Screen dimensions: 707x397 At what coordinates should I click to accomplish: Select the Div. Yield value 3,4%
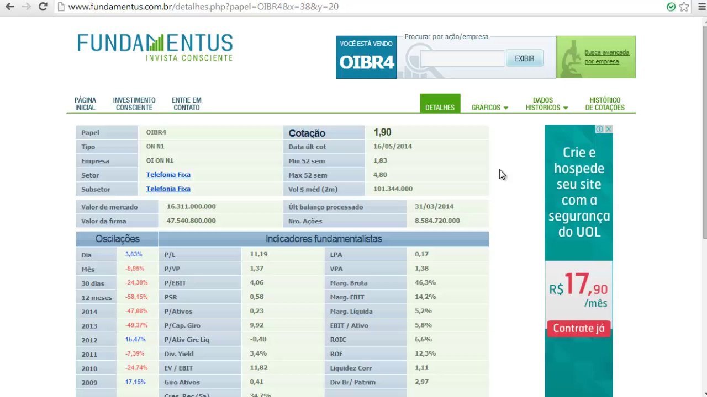point(258,353)
